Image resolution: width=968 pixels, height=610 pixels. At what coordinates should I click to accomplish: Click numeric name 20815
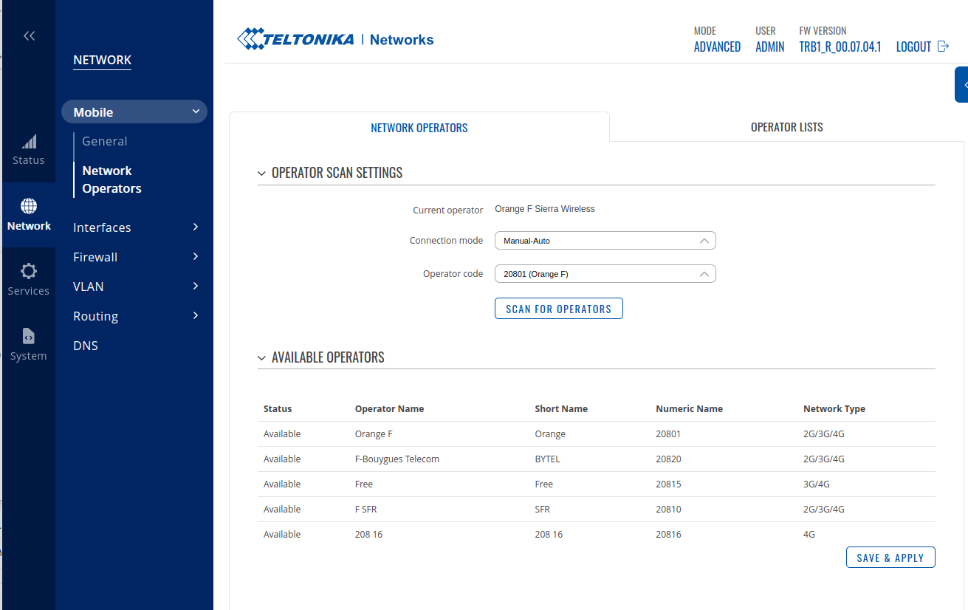[668, 484]
